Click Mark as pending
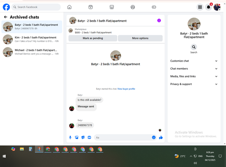Image resolution: width=226 pixels, height=167 pixels. tap(93, 38)
